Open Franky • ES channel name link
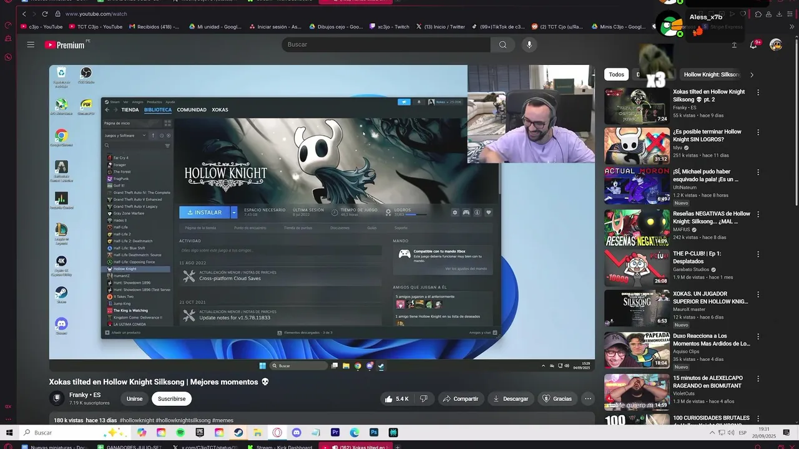799x449 pixels. click(85, 395)
